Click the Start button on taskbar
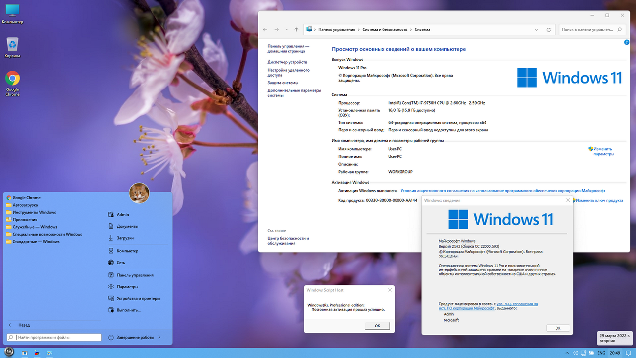This screenshot has height=358, width=636. pyautogui.click(x=9, y=351)
